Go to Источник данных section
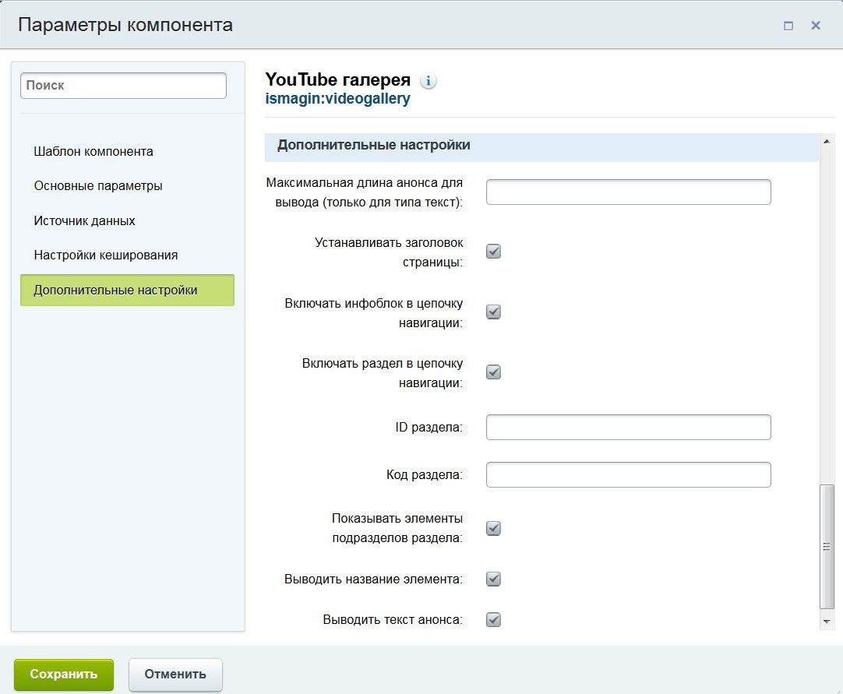 coord(84,221)
